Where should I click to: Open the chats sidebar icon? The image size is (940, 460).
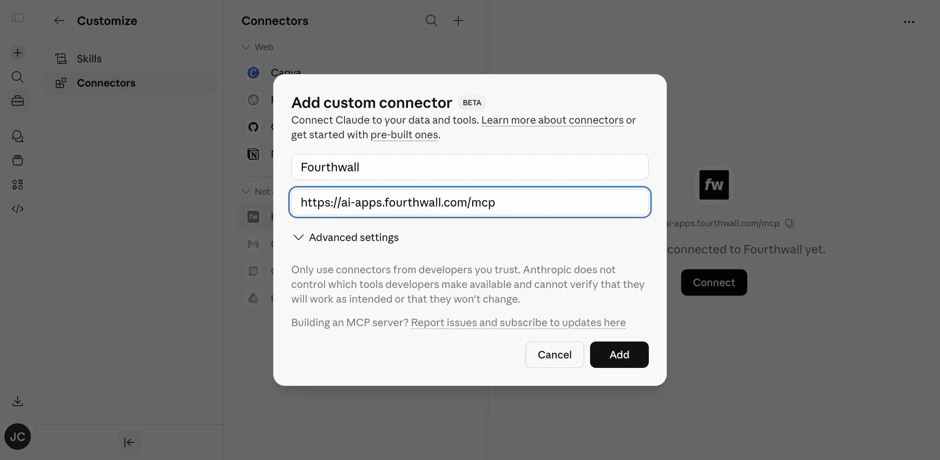pyautogui.click(x=17, y=136)
